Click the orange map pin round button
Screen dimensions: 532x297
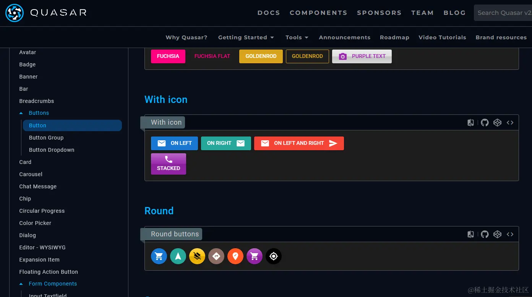coord(235,256)
